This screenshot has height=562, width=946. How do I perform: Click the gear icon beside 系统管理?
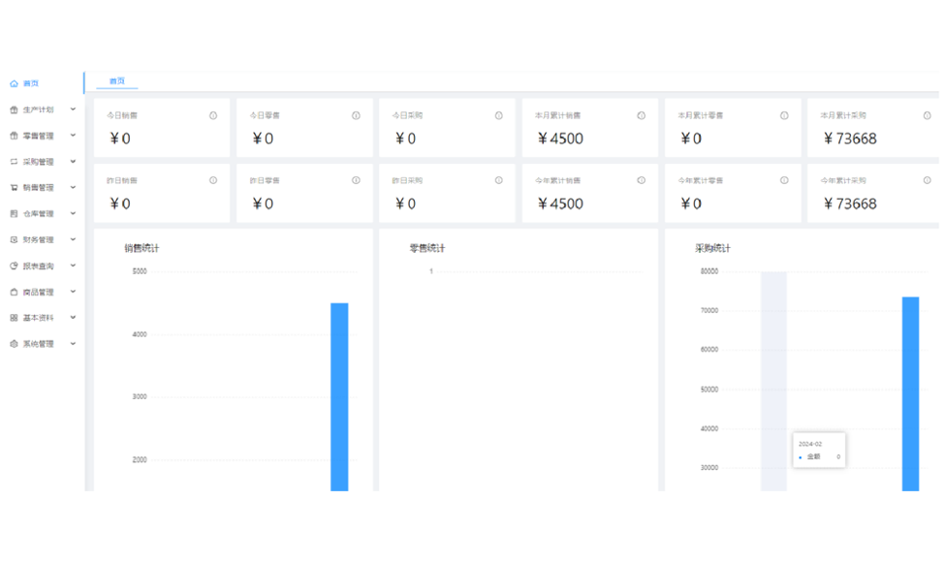tap(14, 344)
